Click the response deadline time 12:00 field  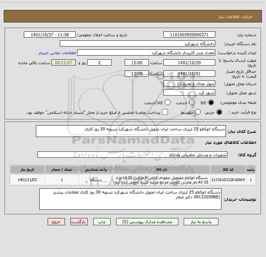[137, 62]
